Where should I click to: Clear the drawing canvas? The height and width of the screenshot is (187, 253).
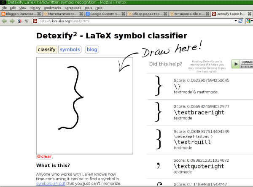[45, 157]
